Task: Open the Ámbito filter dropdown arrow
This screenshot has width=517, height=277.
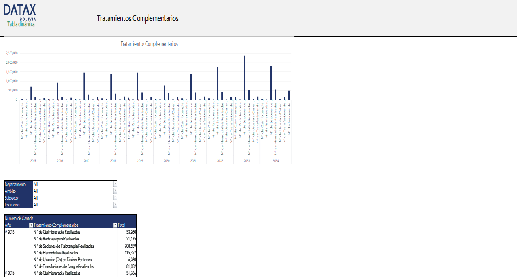Action: [x=115, y=191]
